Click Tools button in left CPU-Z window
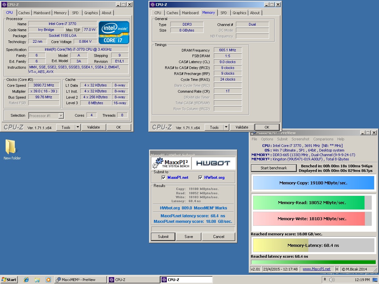Image resolution: width=379 pixels, height=284 pixels. [x=66, y=127]
